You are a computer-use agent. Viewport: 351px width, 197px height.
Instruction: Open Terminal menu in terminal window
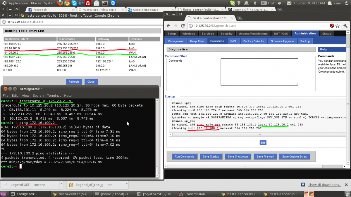pyautogui.click(x=54, y=95)
